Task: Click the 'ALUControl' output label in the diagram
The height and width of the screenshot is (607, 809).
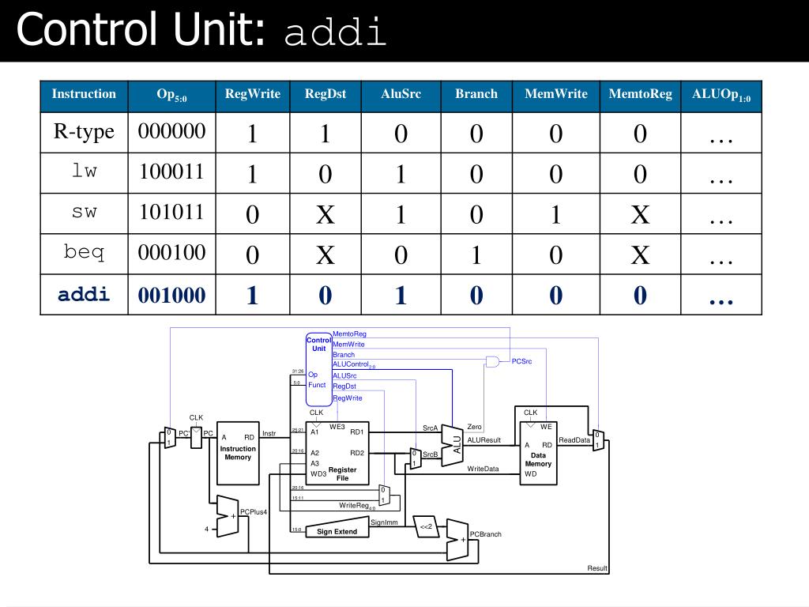Action: (354, 364)
